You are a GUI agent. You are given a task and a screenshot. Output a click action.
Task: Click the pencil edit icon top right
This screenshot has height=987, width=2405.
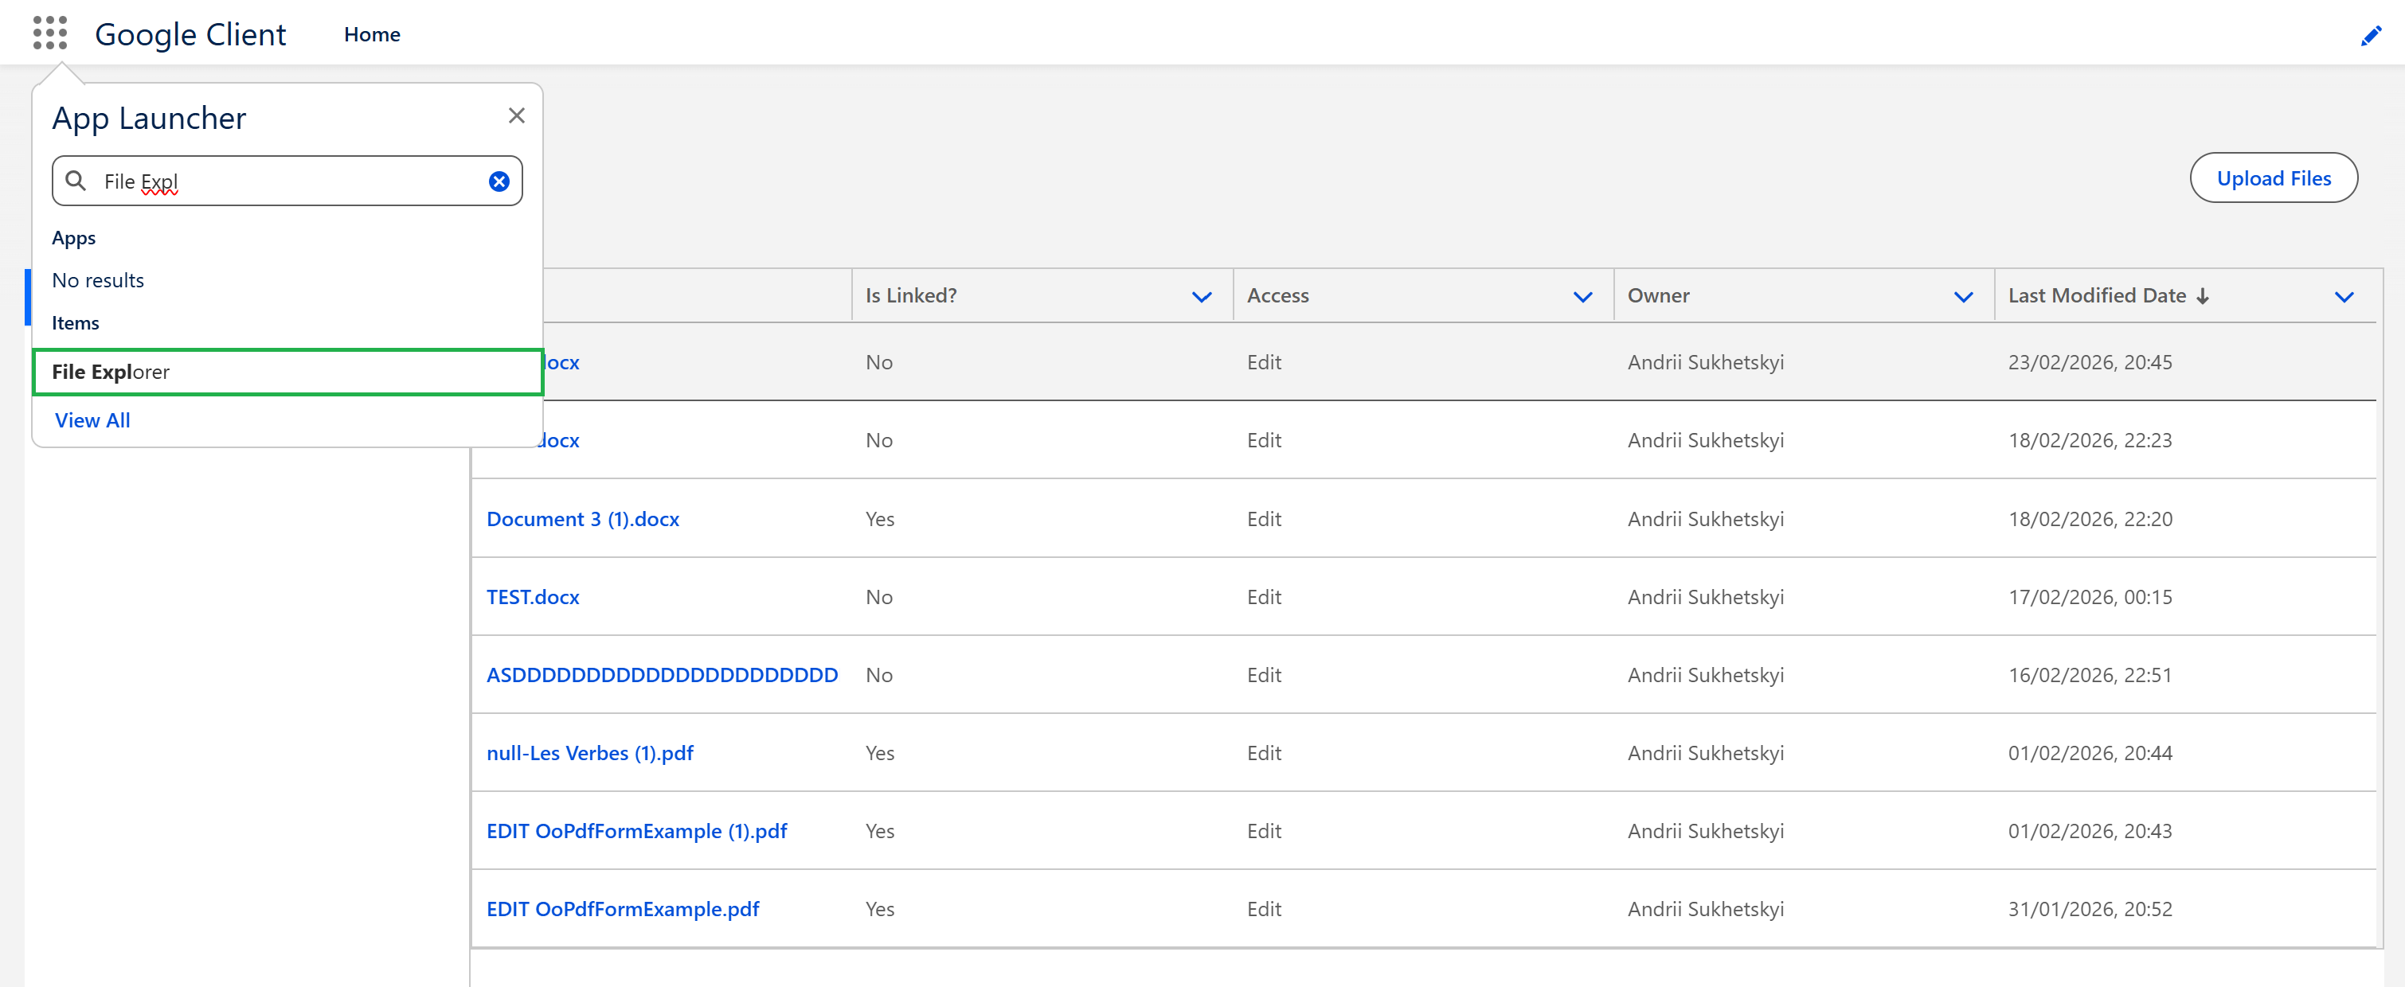click(2371, 36)
